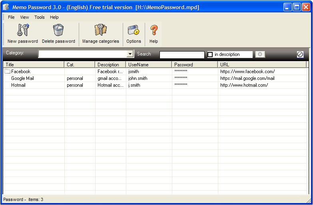Open the View menu
Image resolution: width=313 pixels, height=205 pixels.
pos(24,17)
